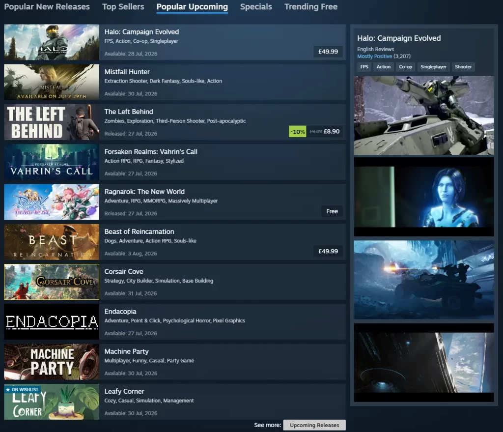
Task: Click Beast of Reincarnation £49.99 price
Action: (328, 251)
